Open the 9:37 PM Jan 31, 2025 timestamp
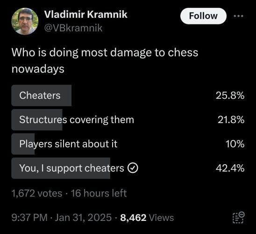 (x=62, y=218)
